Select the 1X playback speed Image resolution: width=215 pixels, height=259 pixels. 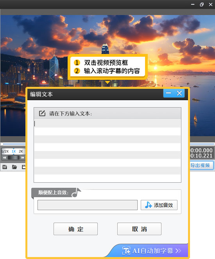pyautogui.click(x=14, y=151)
